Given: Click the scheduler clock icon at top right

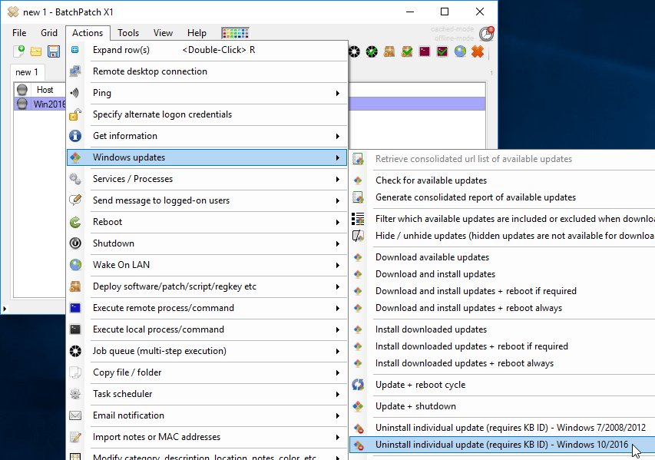Looking at the screenshot, I should (486, 34).
